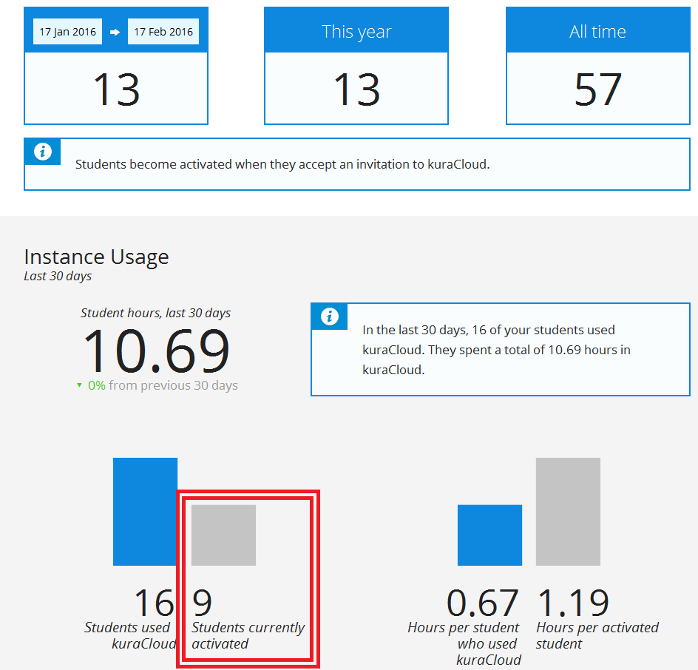
Task: Click the 13 count under the date range
Action: click(116, 89)
